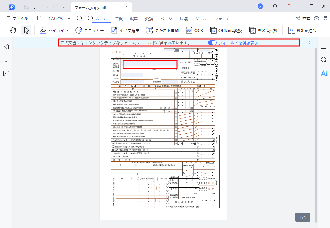Click the PDFを結合 button

click(302, 30)
